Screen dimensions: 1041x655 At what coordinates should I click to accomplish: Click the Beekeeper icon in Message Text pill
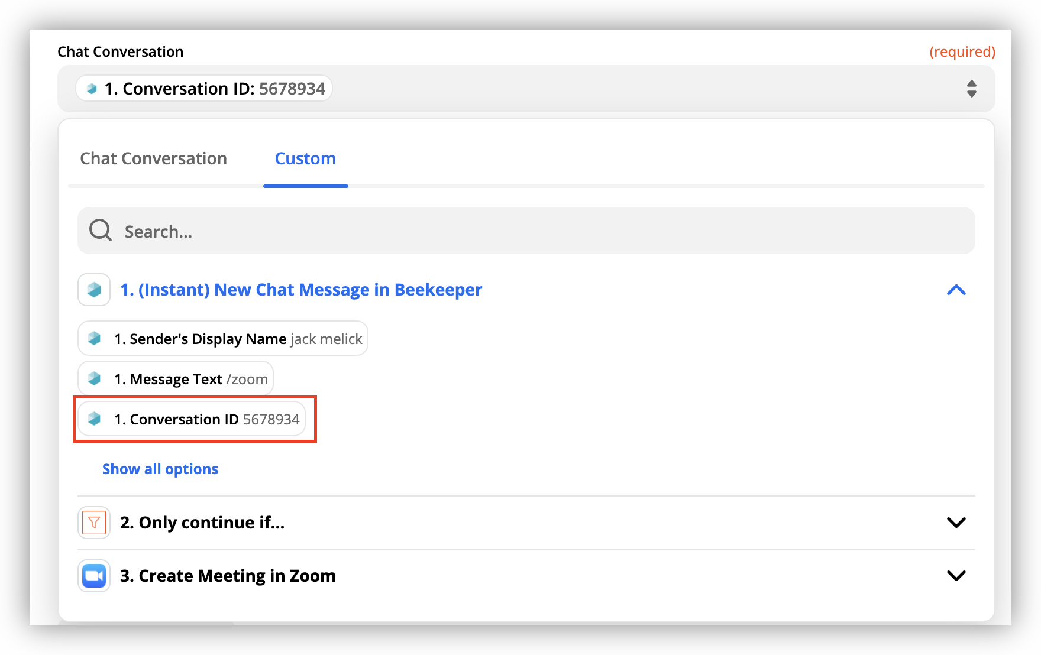click(x=94, y=379)
